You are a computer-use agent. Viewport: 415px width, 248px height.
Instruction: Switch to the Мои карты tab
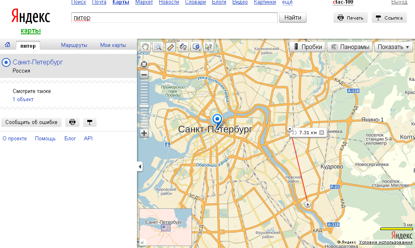113,45
